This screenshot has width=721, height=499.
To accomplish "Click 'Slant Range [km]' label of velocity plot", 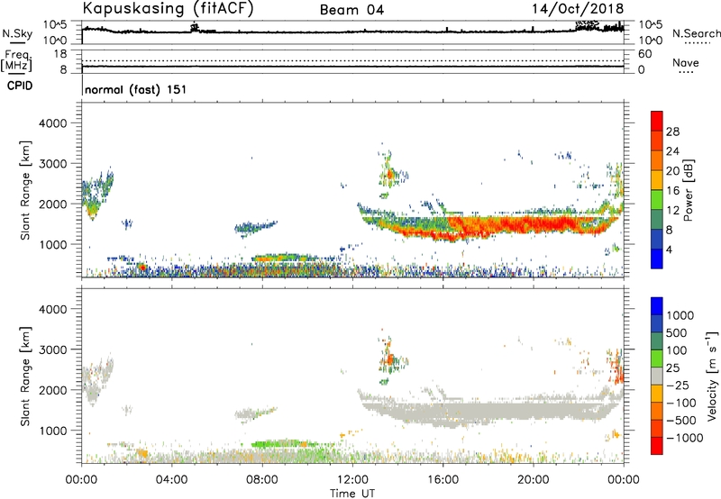I will click(x=25, y=377).
